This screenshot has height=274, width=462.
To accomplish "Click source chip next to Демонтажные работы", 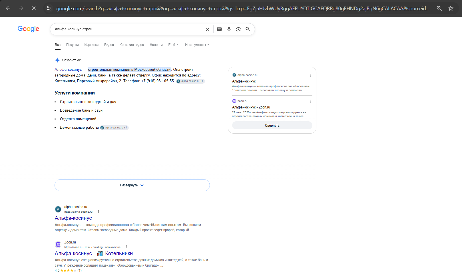I will point(114,128).
